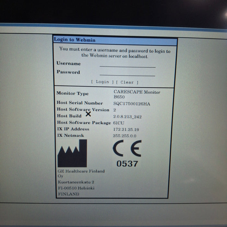This screenshot has height=227, width=227.
Task: Select serial number SQC17500126HA
Action: coord(132,104)
